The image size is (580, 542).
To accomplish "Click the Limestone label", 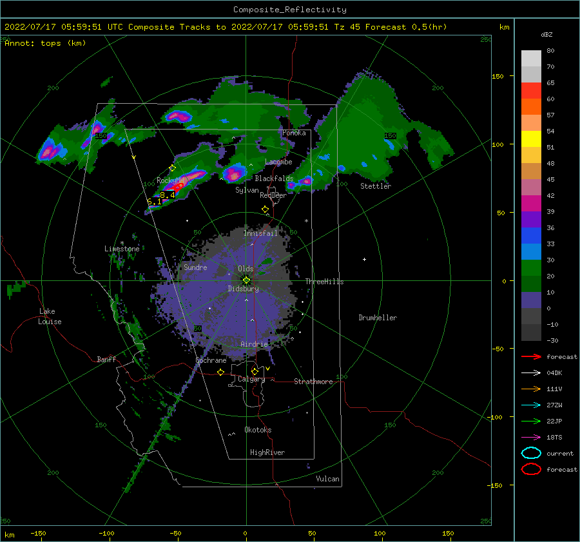I will 122,249.
